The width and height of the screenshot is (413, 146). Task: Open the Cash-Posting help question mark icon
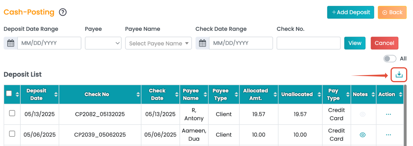63,12
